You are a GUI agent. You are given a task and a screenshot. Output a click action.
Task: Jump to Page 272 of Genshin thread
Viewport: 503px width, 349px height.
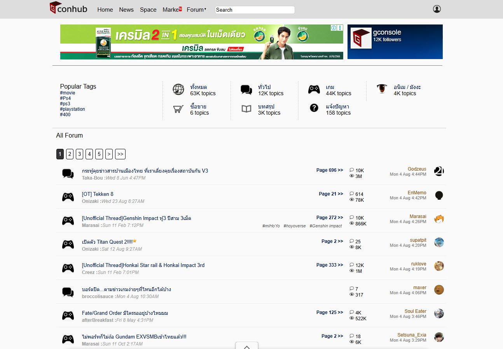click(330, 218)
